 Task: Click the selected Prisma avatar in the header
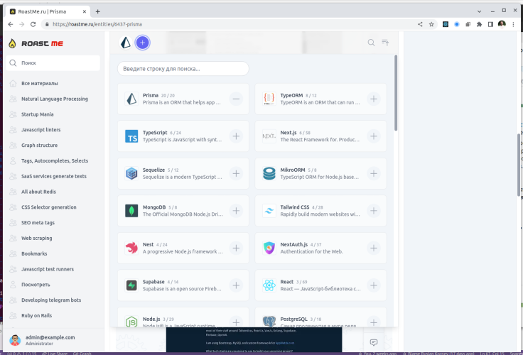pyautogui.click(x=126, y=43)
